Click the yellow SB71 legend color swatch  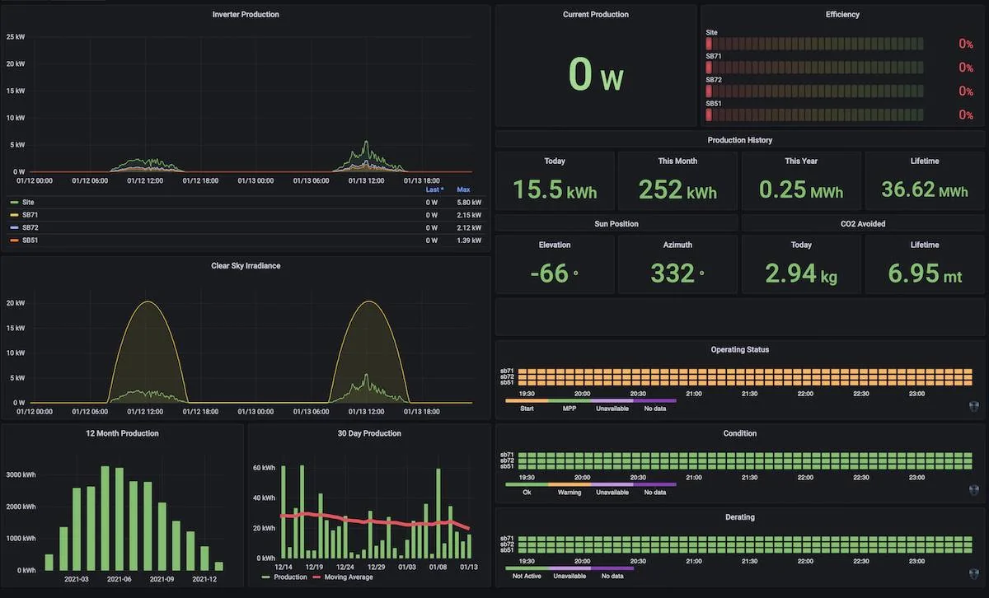coord(14,214)
